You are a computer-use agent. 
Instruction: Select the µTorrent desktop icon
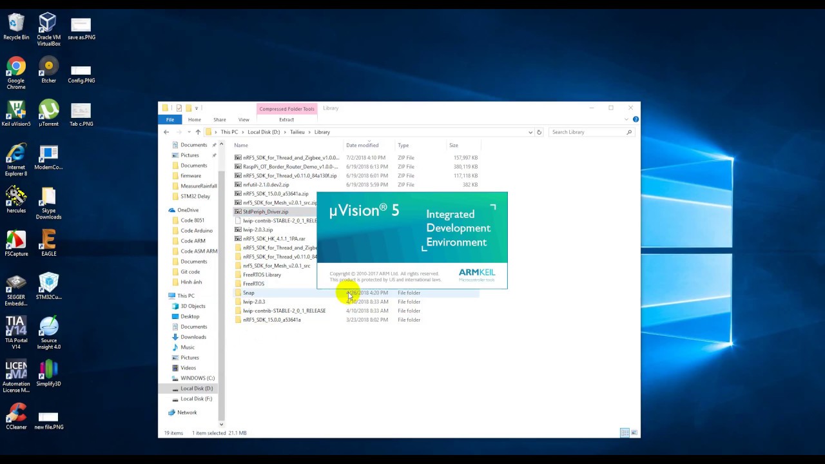pyautogui.click(x=48, y=113)
